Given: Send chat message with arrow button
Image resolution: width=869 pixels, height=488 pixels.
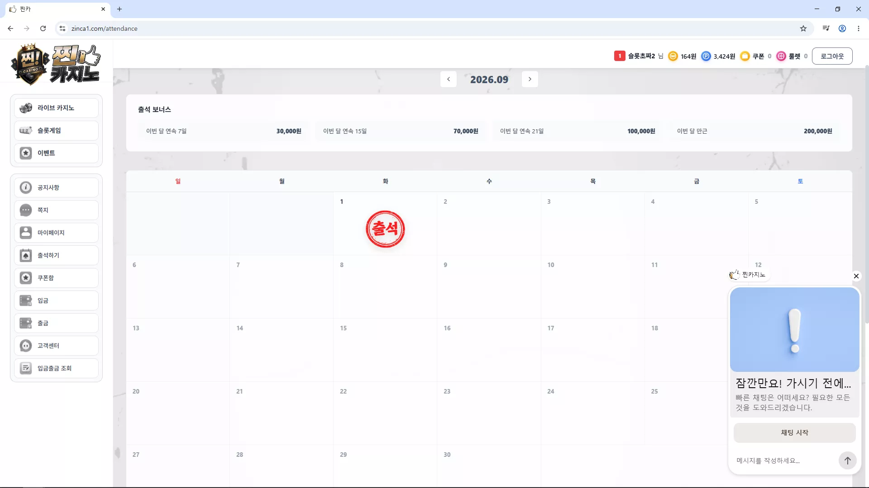Looking at the screenshot, I should [847, 460].
